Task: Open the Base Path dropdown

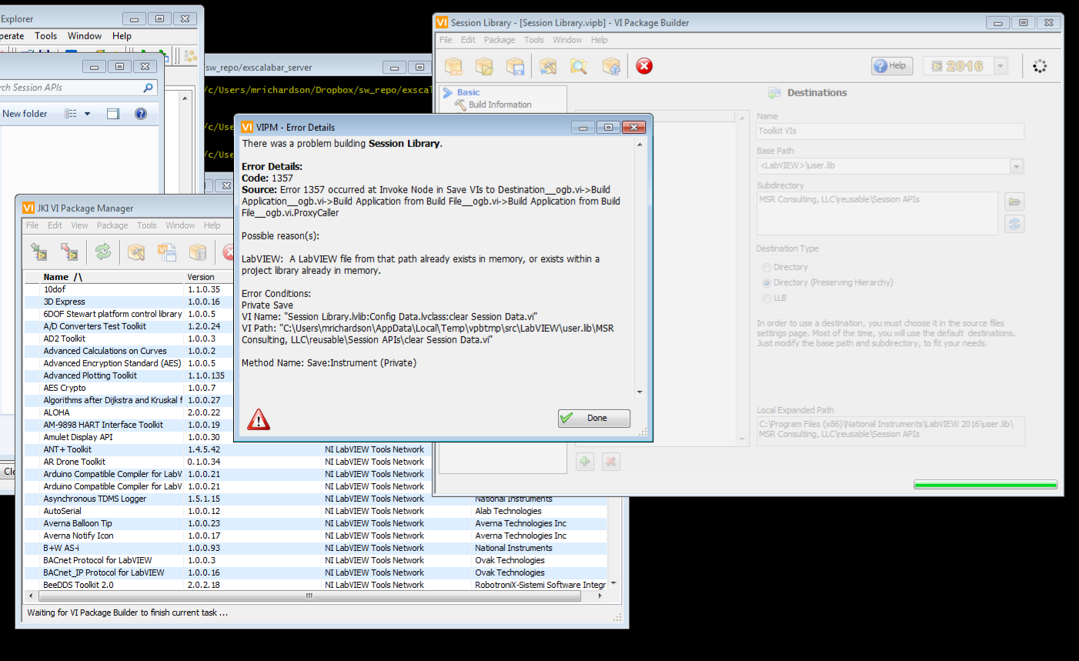Action: [1016, 166]
